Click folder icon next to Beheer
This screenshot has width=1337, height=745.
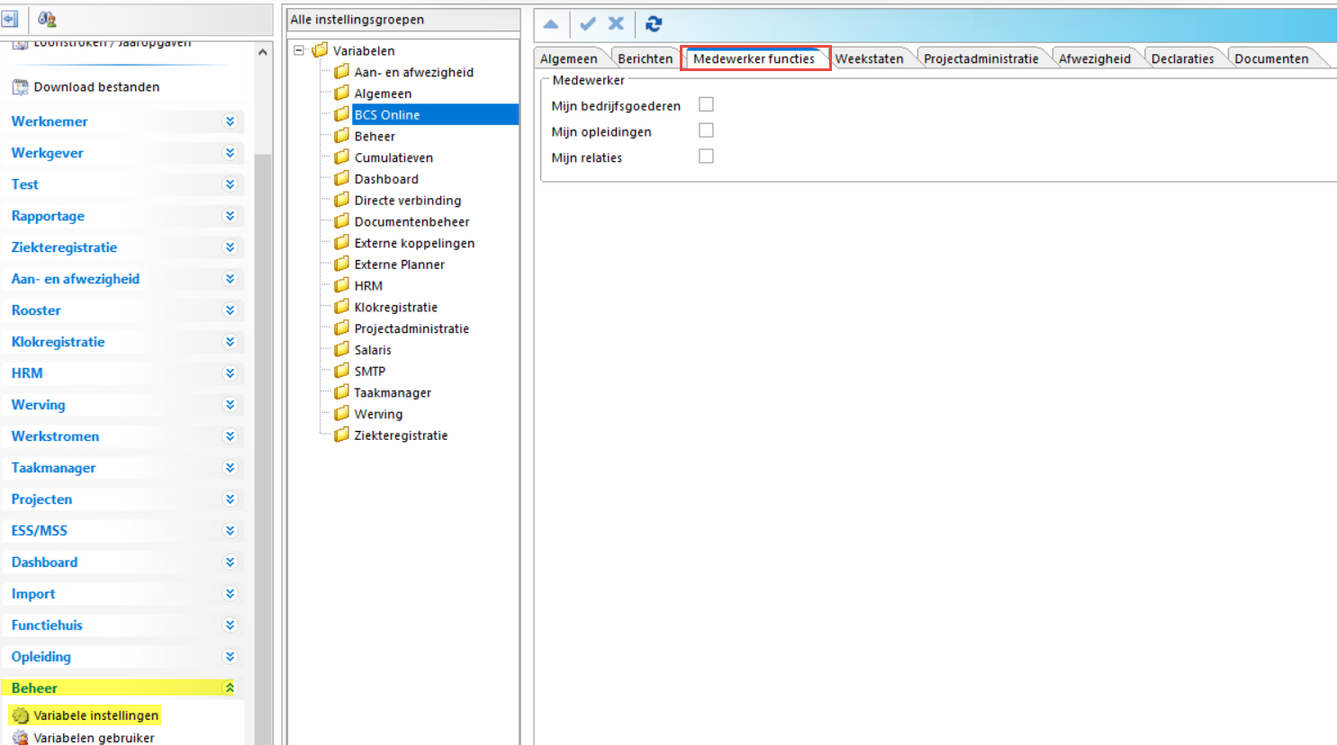341,136
